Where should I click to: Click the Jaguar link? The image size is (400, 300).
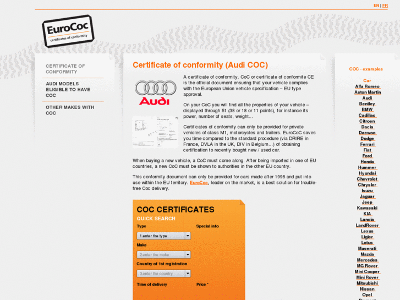[x=368, y=197]
